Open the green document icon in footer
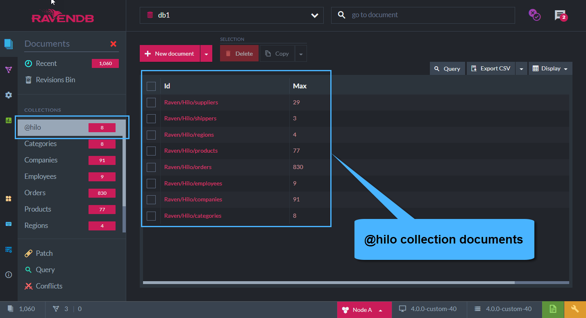The width and height of the screenshot is (586, 318). click(553, 309)
